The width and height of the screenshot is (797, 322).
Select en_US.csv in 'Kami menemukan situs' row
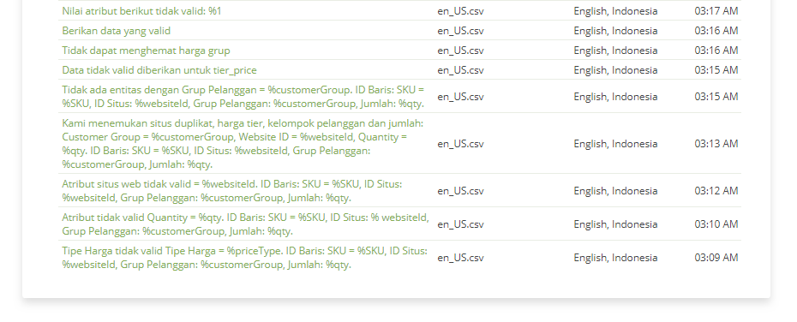coord(460,144)
